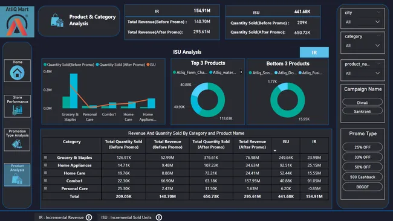Sort by Total Quantity Sold (After Promo) header
The image size is (393, 221).
(211, 144)
